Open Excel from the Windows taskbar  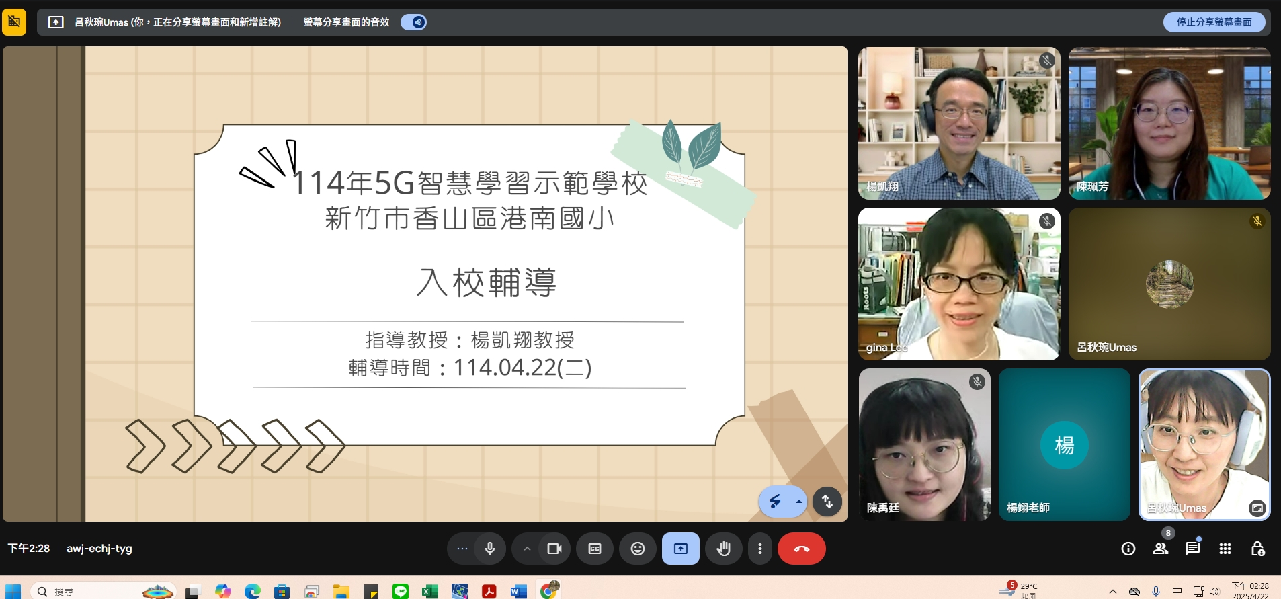coord(429,591)
